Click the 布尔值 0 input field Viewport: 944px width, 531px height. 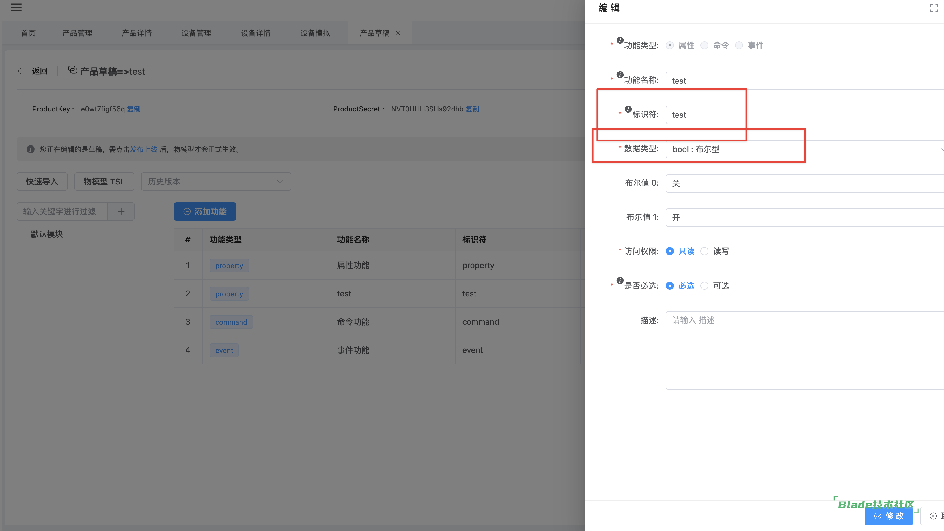805,183
